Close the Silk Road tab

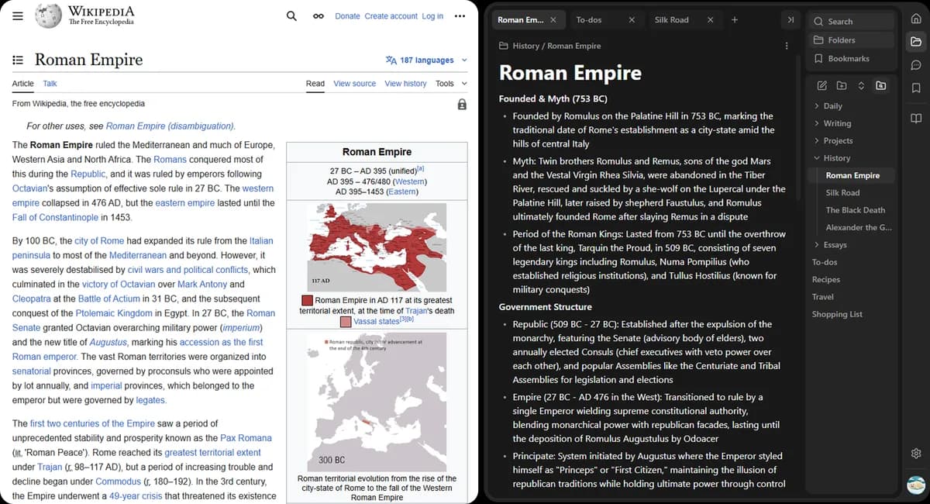pos(710,20)
